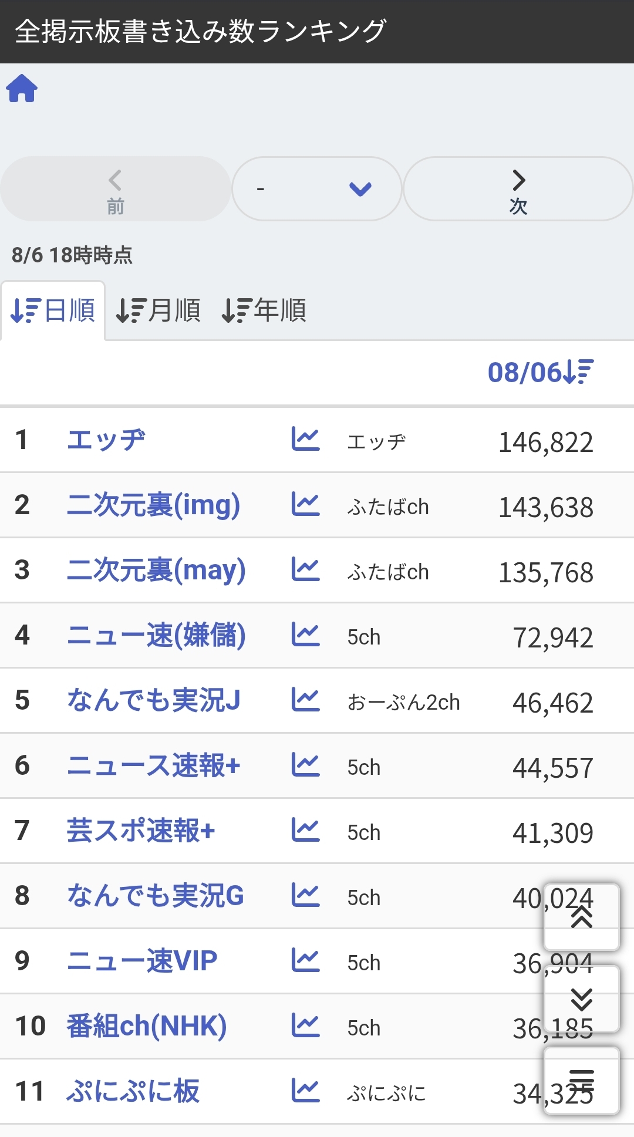Switch to the 年順 tab
Viewport: 634px width, 1137px height.
[x=264, y=310]
